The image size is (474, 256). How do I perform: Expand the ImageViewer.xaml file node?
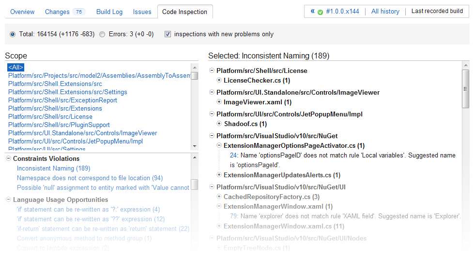(219, 102)
